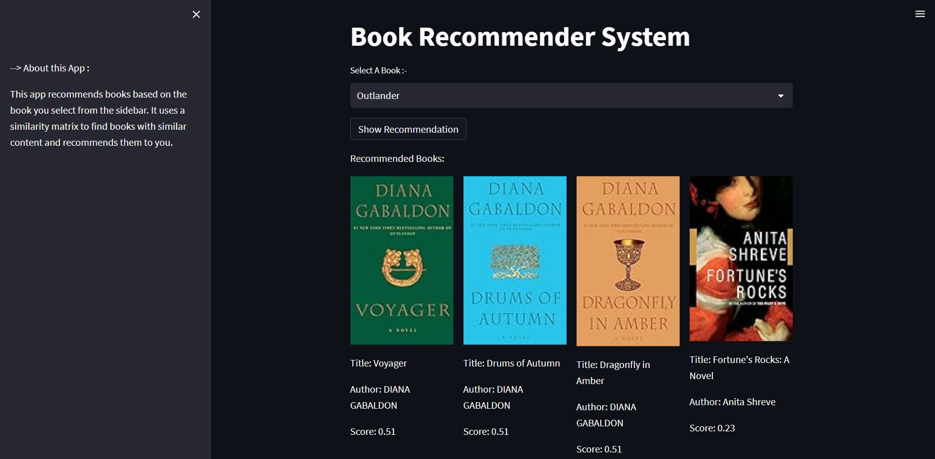Expand the book selection combo box showing Outlander

pyautogui.click(x=571, y=96)
